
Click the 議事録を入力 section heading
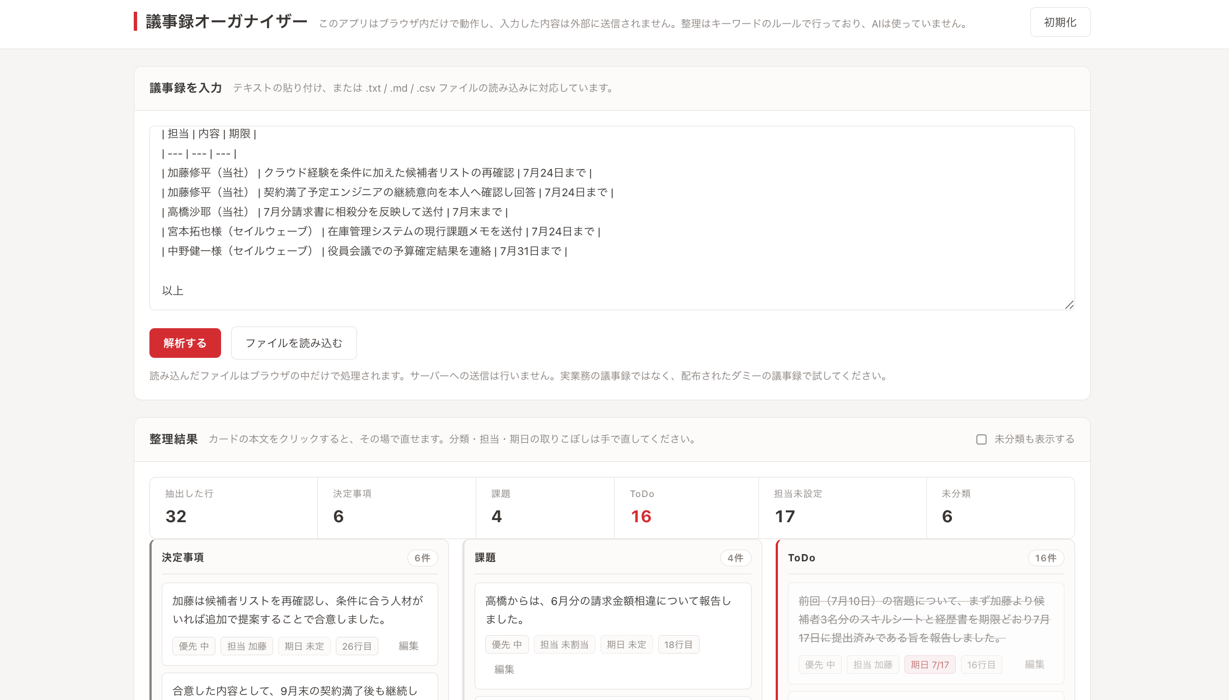(x=186, y=88)
